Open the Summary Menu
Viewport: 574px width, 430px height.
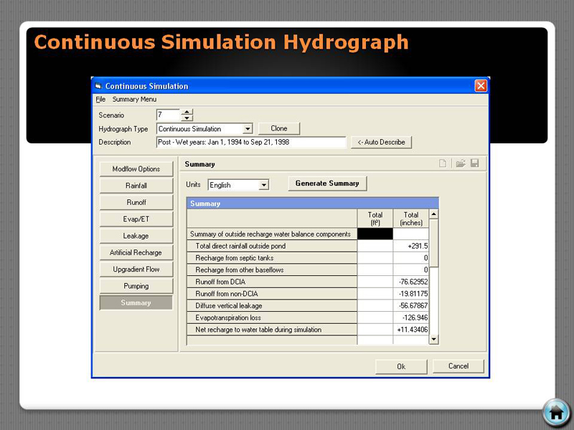click(134, 100)
